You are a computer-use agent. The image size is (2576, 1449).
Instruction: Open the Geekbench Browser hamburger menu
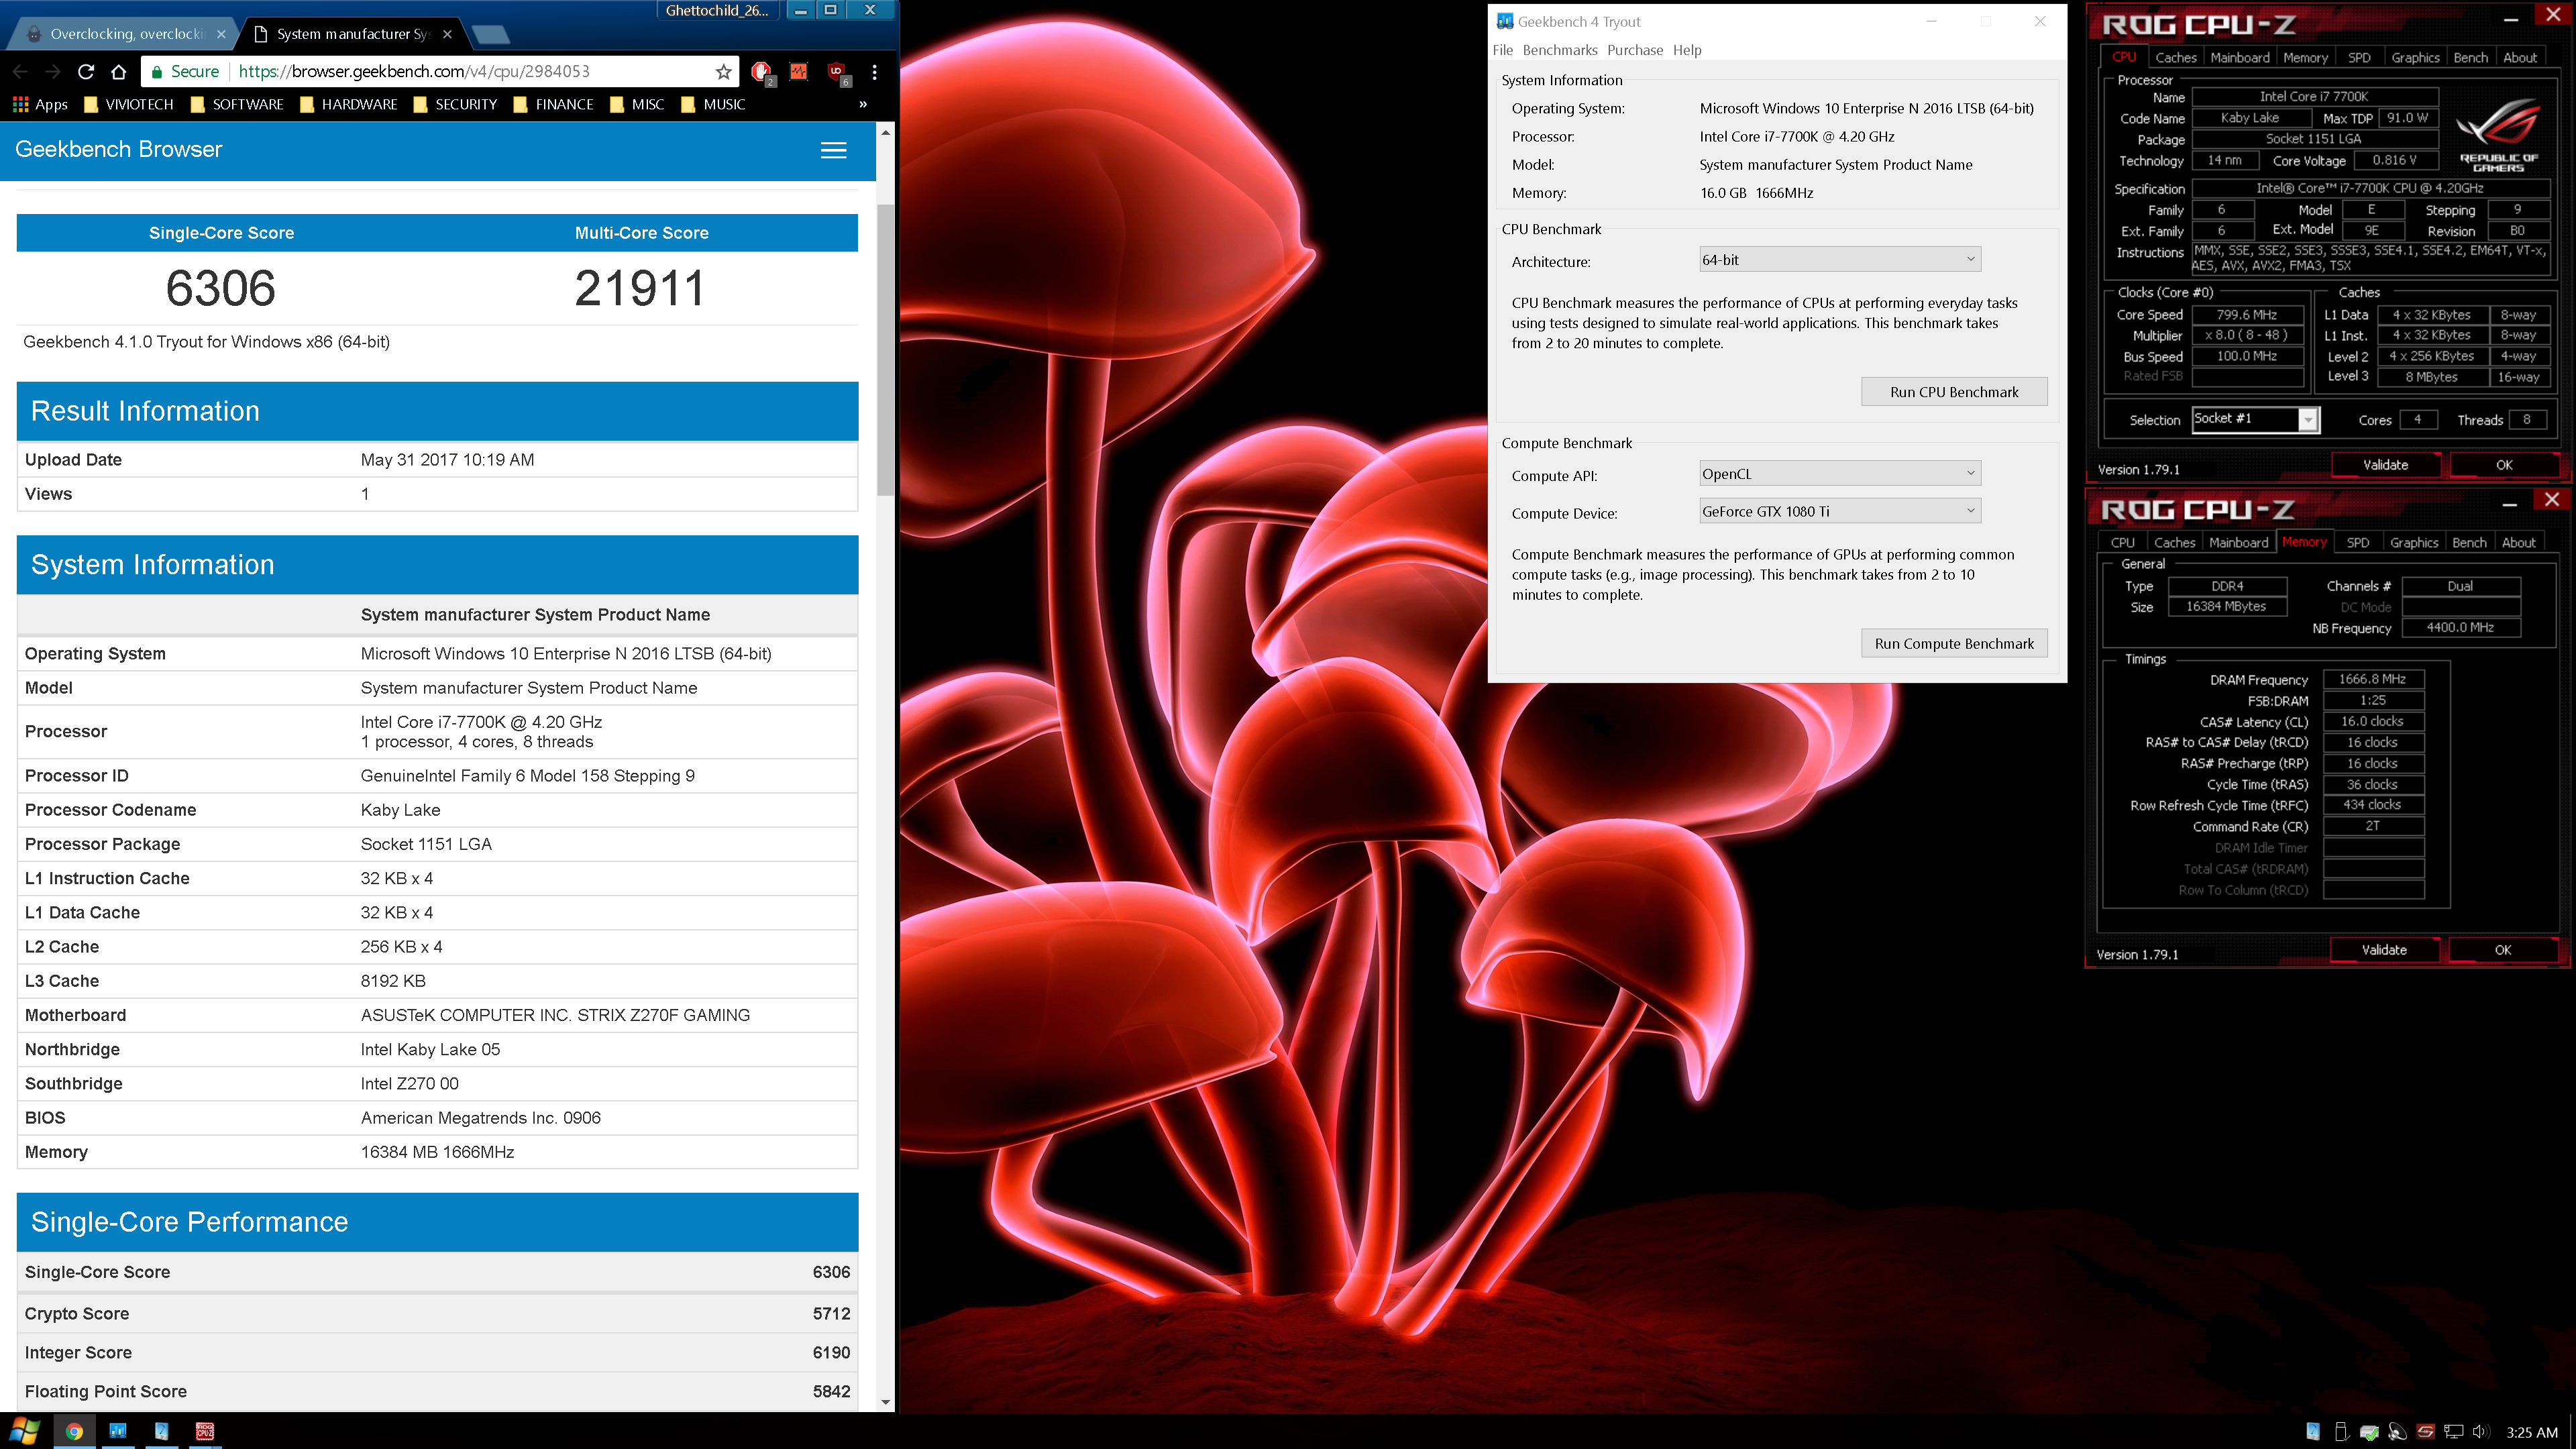833,150
